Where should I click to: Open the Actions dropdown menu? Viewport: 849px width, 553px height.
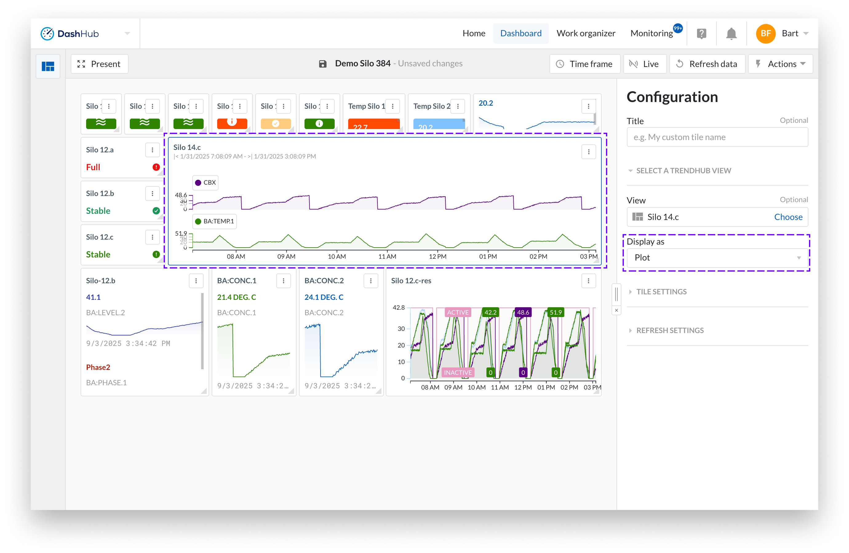pyautogui.click(x=780, y=64)
